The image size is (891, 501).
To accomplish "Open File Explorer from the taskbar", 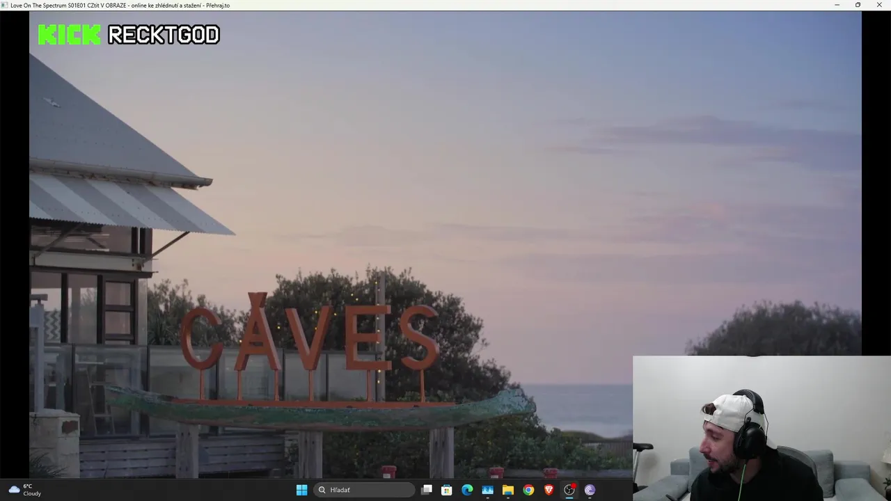I will coord(508,490).
